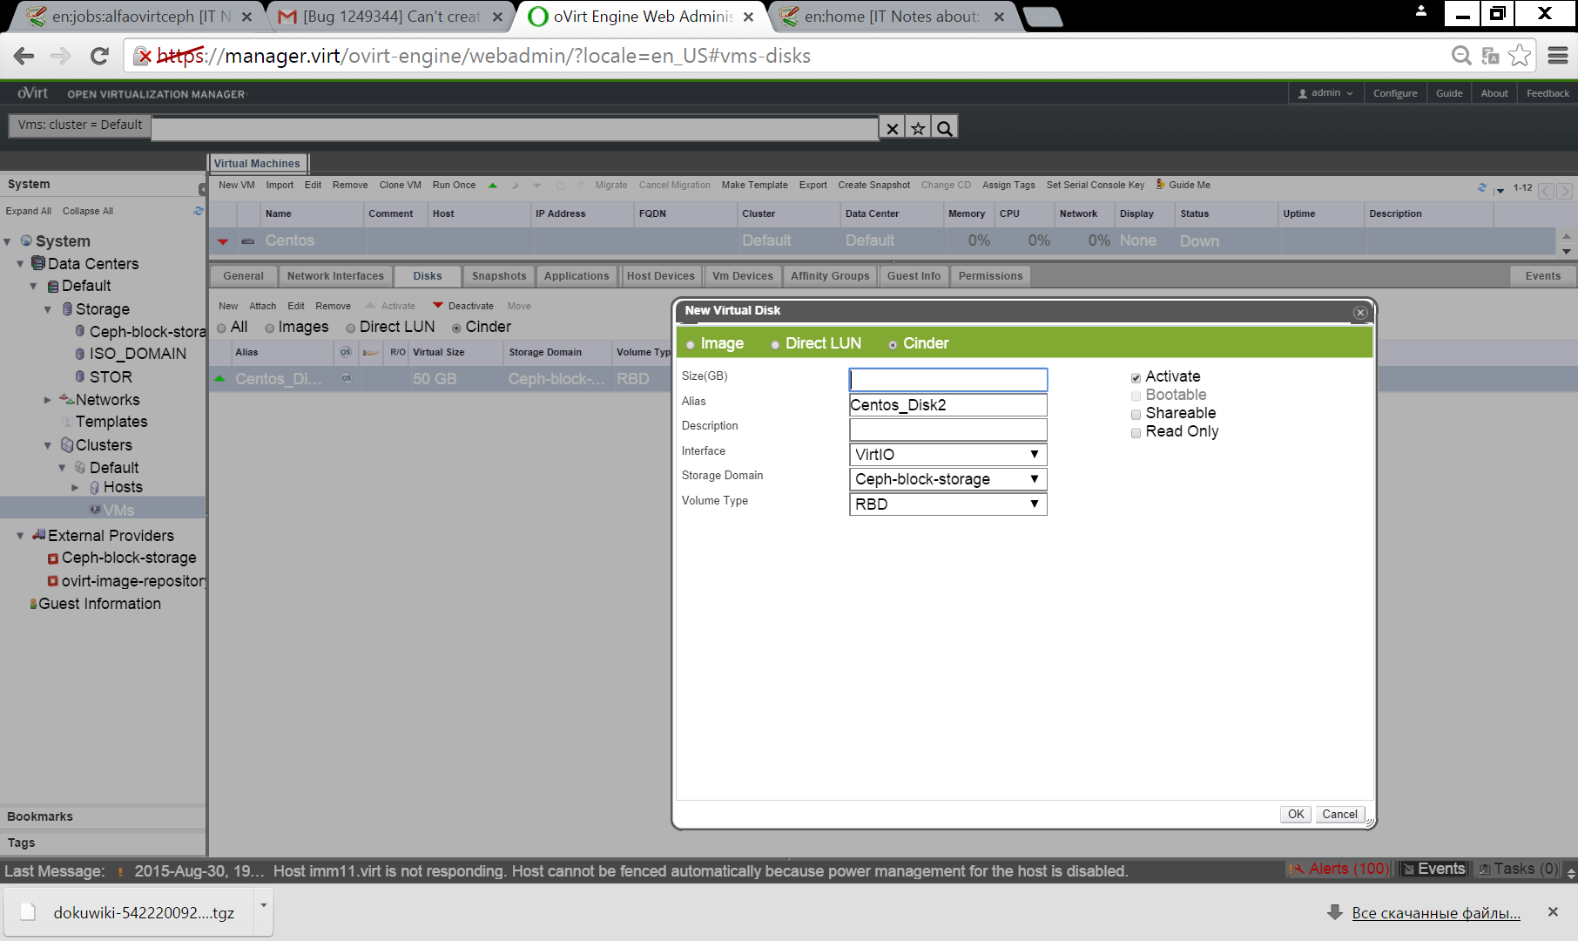1578x941 pixels.
Task: Click Configure in header
Action: [1395, 93]
